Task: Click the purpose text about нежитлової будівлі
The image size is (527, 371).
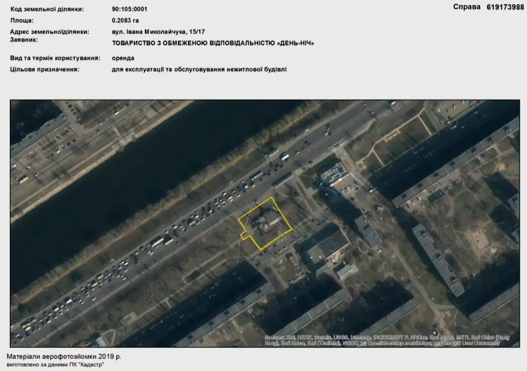Action: (x=199, y=69)
